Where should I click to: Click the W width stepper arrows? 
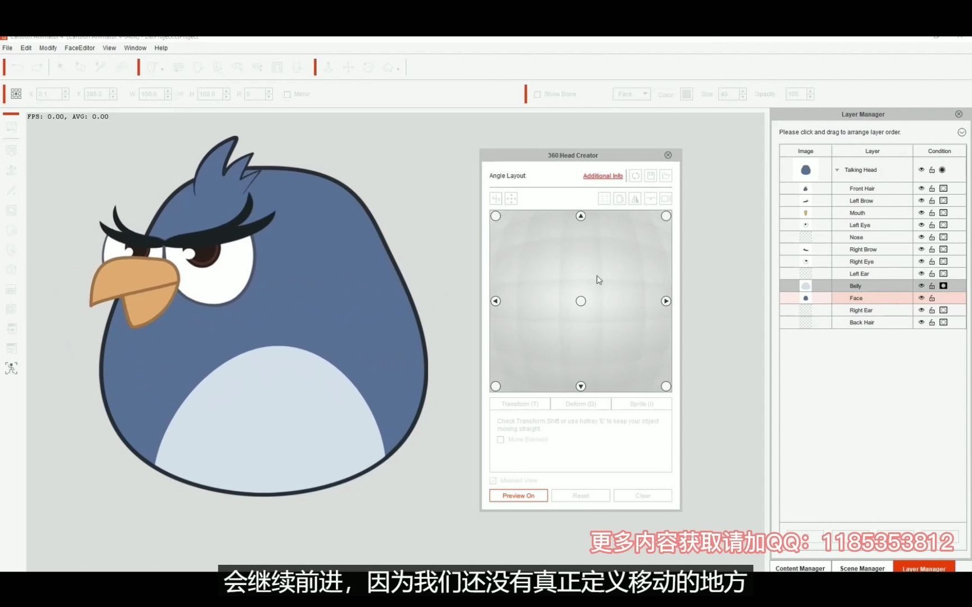tap(168, 94)
